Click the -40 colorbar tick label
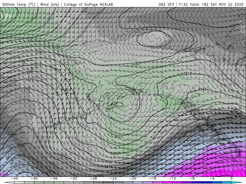The image size is (246, 184). tap(34, 178)
